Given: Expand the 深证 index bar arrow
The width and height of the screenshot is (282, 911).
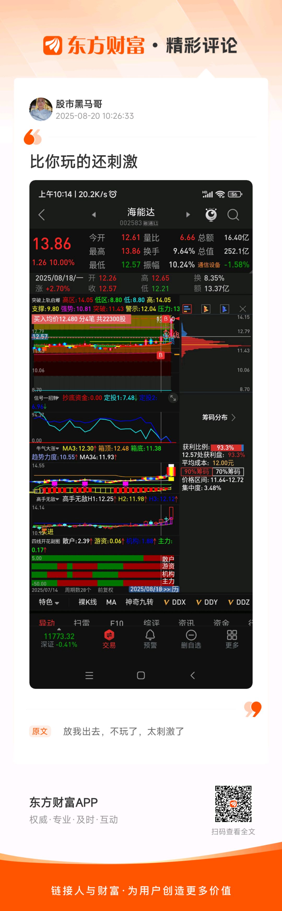Looking at the screenshot, I should point(59,630).
